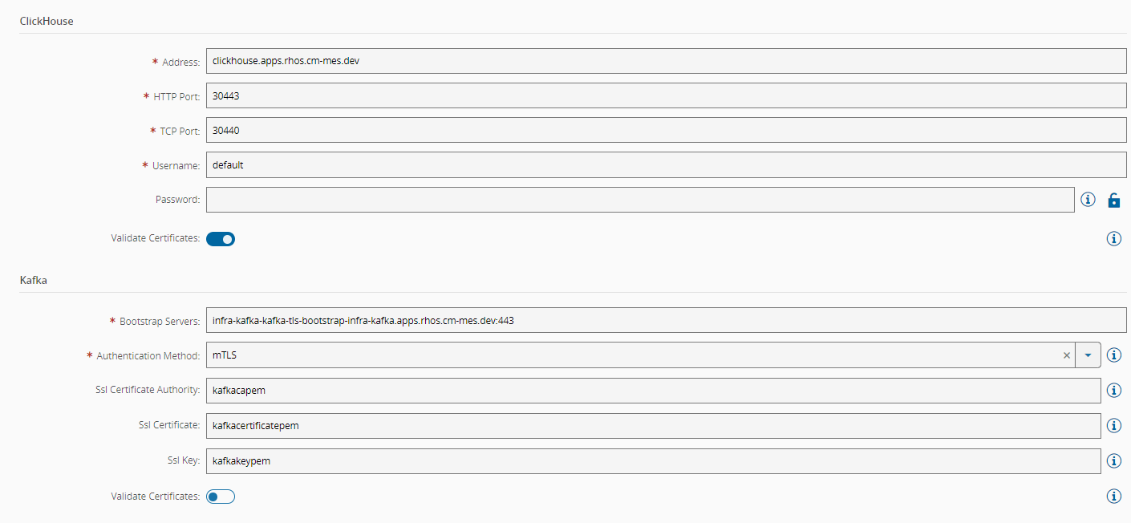This screenshot has height=523, width=1131.
Task: Click the Ssl Key field with kafkakeypem
Action: tap(653, 461)
